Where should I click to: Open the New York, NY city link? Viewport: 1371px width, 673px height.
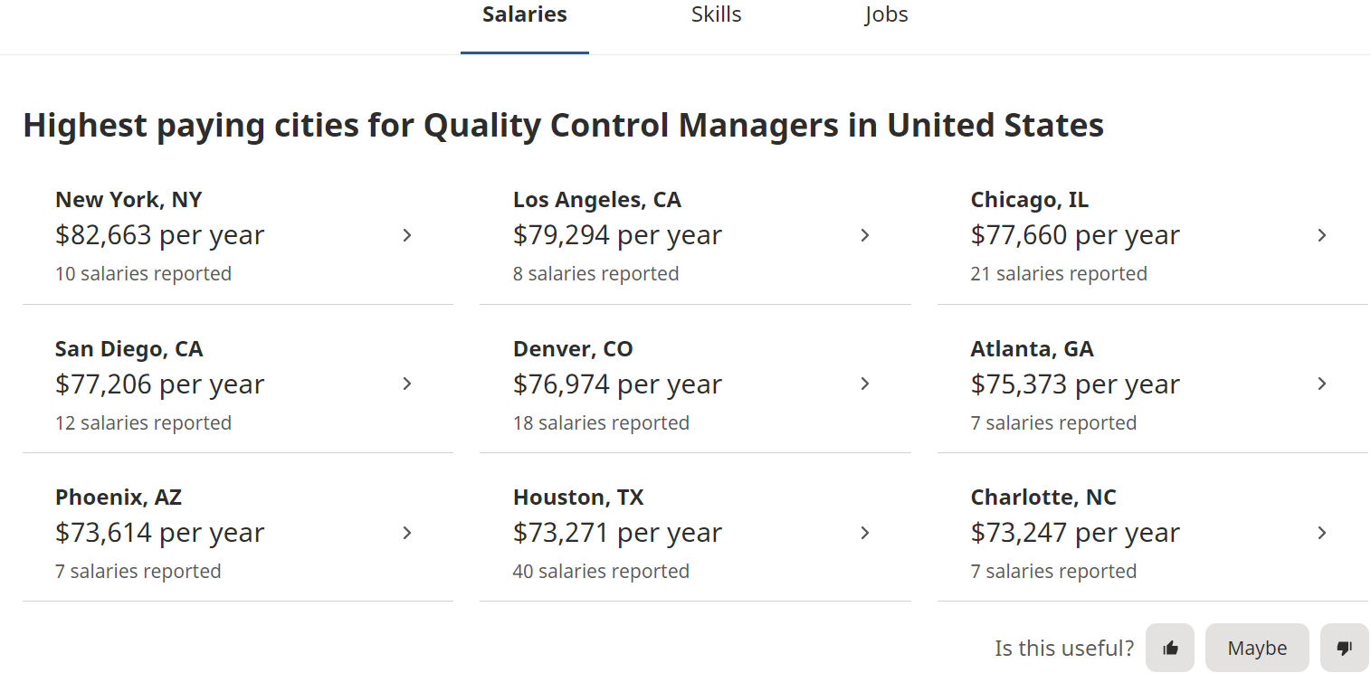point(129,200)
